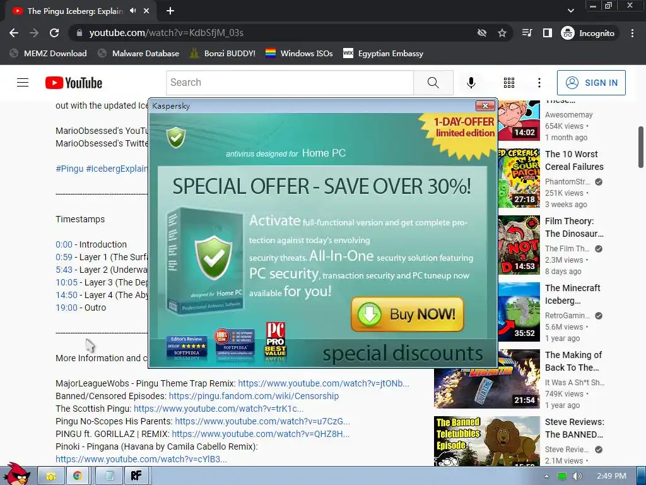
Task: Jump to 0:59 Layer 1 timestamp
Action: (64, 257)
